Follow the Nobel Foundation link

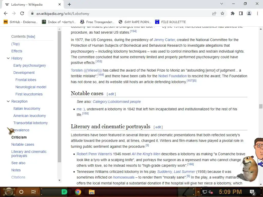click(x=172, y=76)
